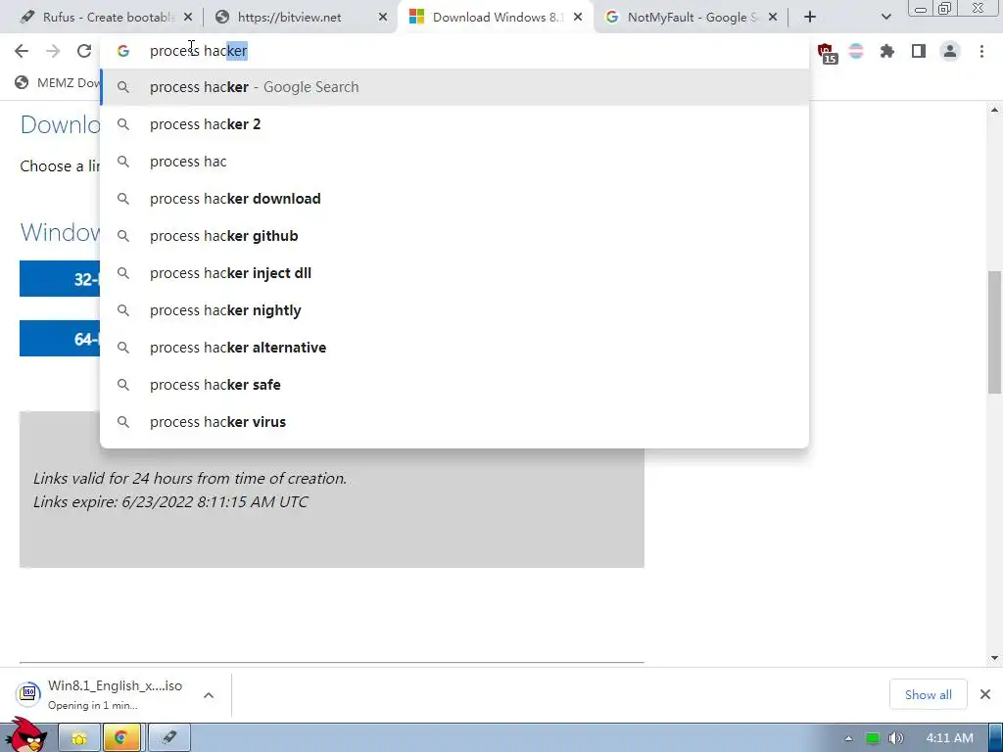Click the green network tray icon
The height and width of the screenshot is (752, 1003).
pos(873,738)
